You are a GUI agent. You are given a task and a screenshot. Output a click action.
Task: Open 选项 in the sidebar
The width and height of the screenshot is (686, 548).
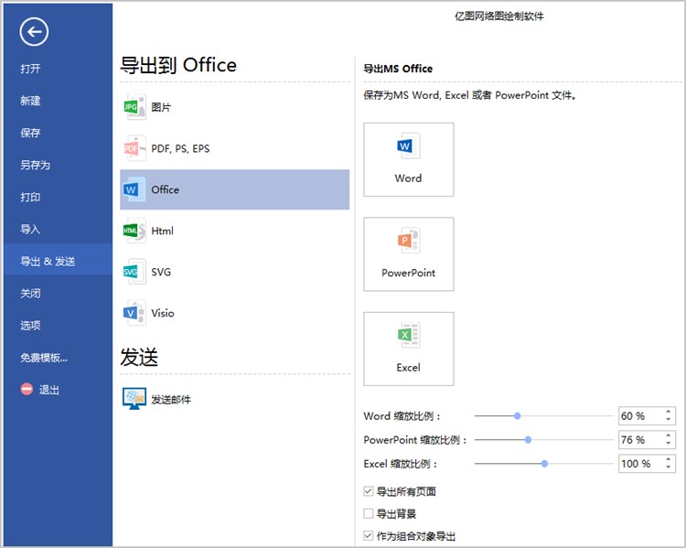[30, 325]
